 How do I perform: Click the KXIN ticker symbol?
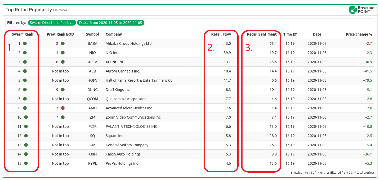[x=92, y=154]
